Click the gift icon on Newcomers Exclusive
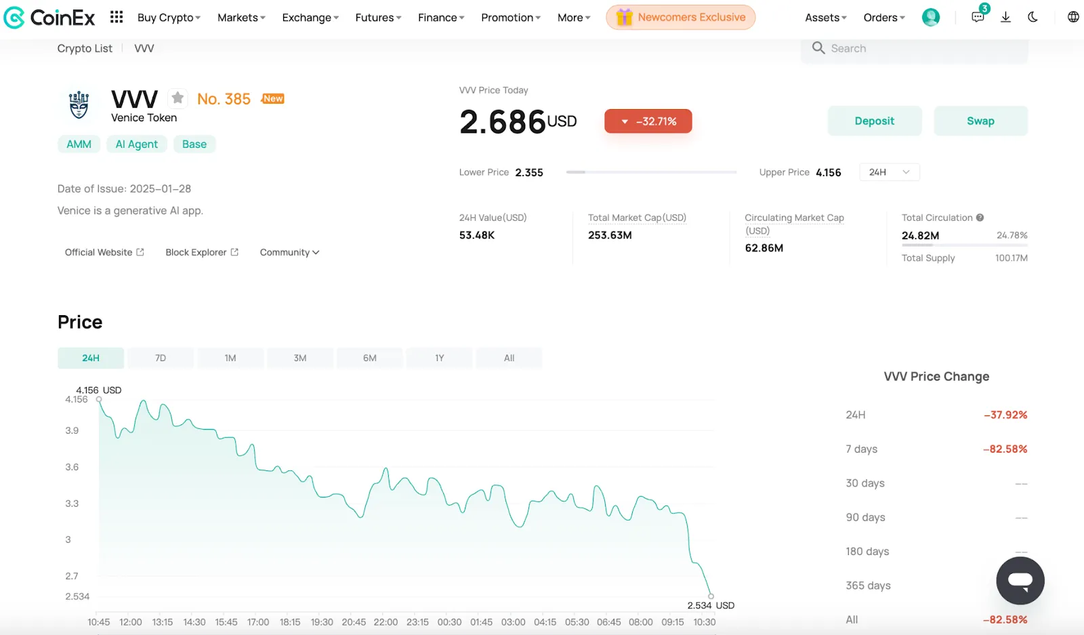This screenshot has height=635, width=1084. click(624, 17)
